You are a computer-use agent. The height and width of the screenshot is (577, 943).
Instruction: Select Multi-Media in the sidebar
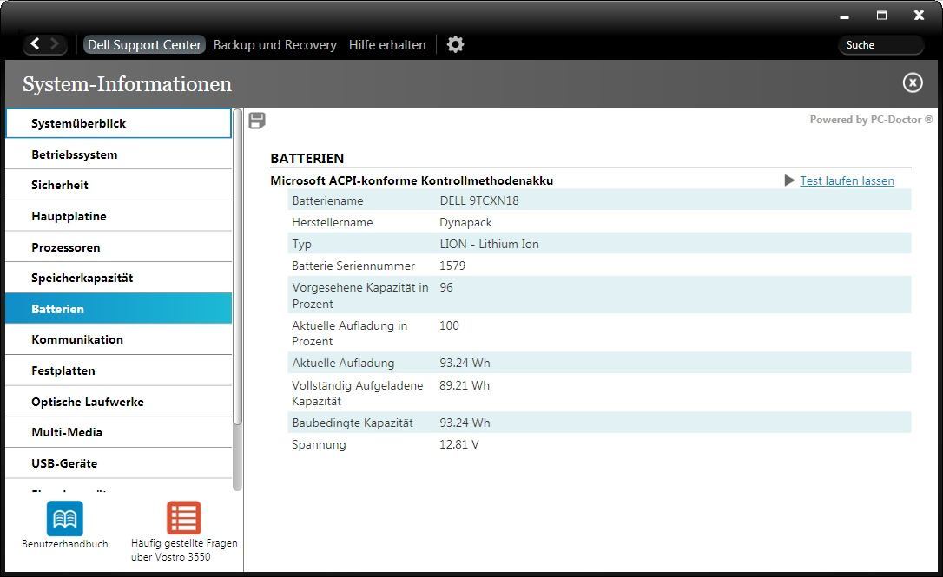pos(118,432)
